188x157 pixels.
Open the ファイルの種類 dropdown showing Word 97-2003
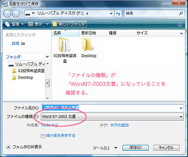tap(112, 117)
